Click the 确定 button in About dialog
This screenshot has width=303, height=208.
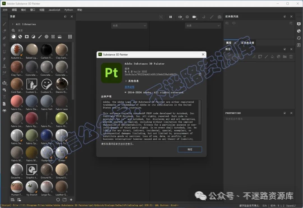190,149
